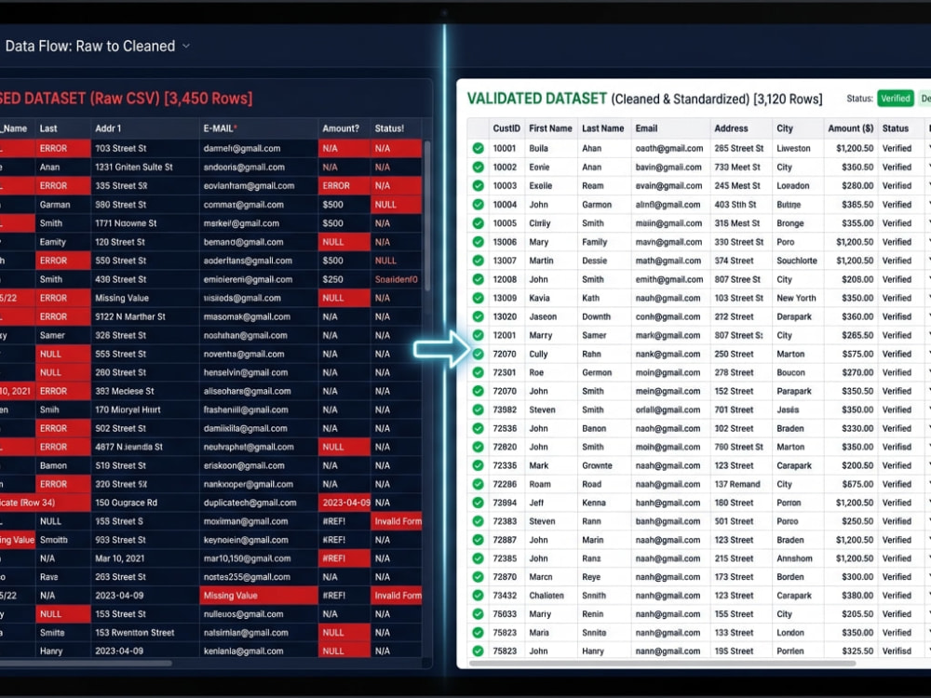The image size is (931, 698).
Task: Click the red '2023-04-09' cell in Amount column
Action: (x=344, y=503)
